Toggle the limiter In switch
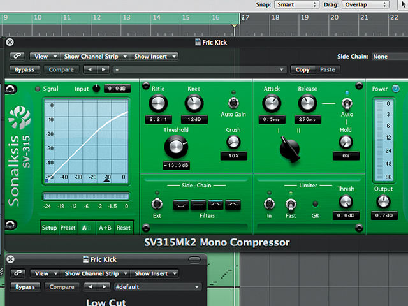The image size is (408, 306). point(269,204)
